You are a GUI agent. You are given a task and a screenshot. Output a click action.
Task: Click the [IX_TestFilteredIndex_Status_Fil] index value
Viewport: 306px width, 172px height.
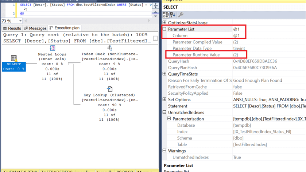(x=262, y=132)
